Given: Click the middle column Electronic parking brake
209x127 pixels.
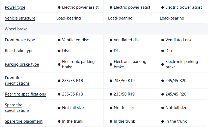Looking at the screenshot, I should [130, 64].
